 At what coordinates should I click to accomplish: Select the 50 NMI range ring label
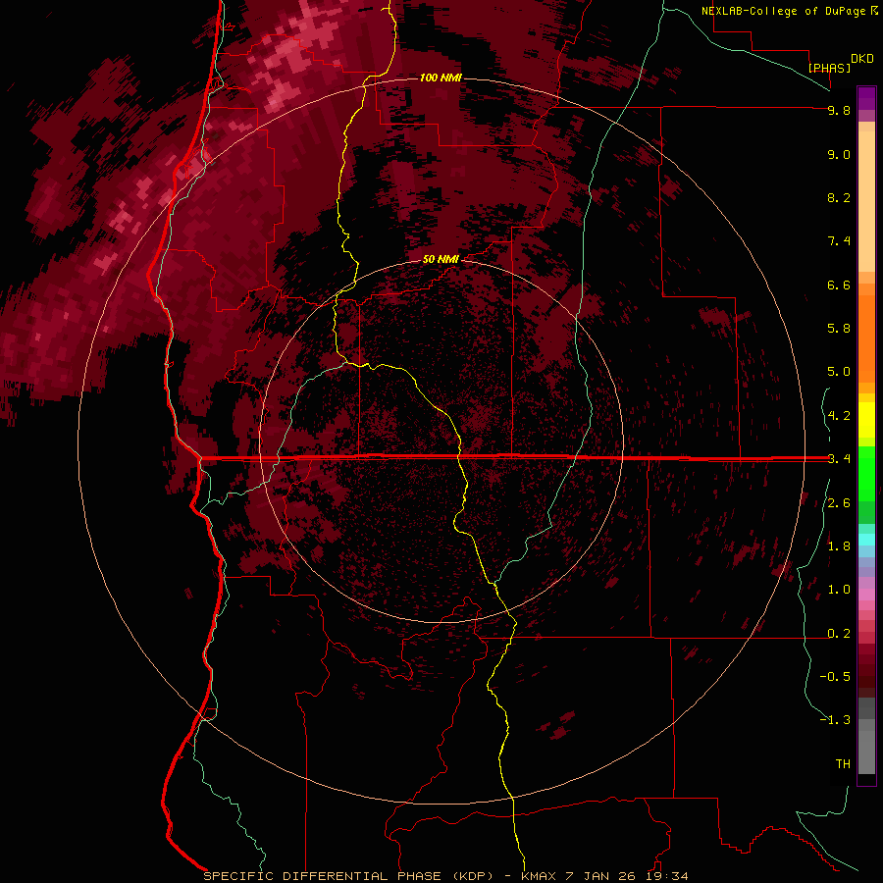tap(441, 259)
